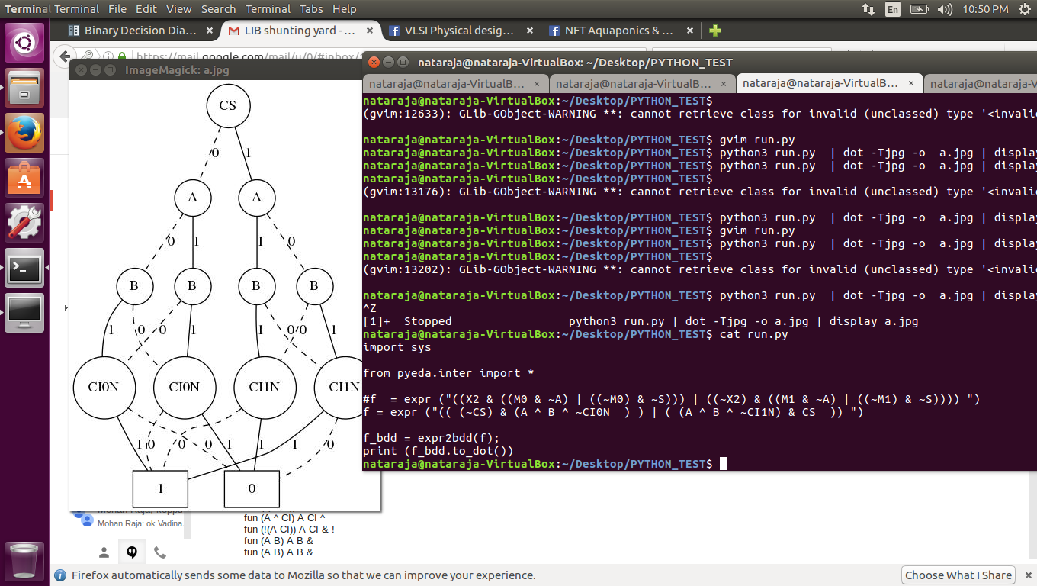The width and height of the screenshot is (1037, 586).
Task: Open Ubuntu Software Center from the launcher
Action: (24, 178)
